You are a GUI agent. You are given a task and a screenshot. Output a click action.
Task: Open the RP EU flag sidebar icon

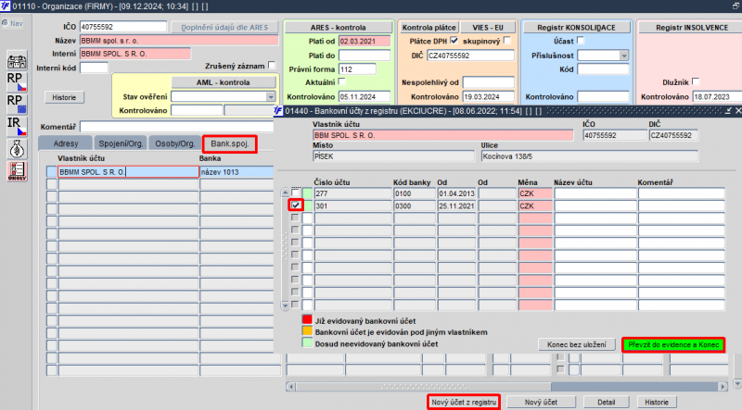(17, 104)
